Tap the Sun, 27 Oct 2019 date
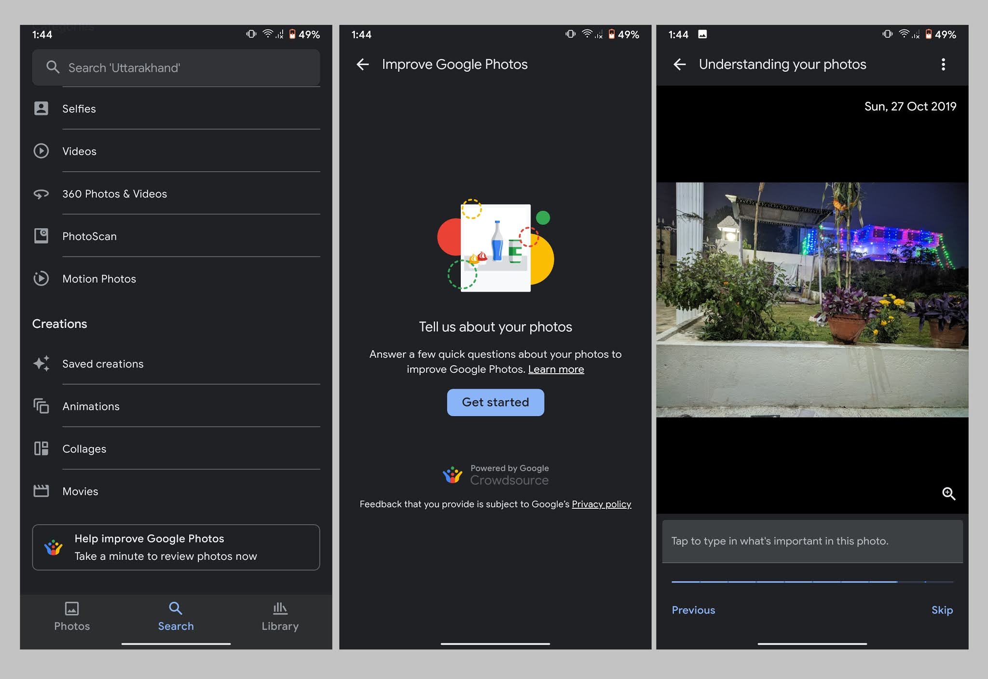Image resolution: width=988 pixels, height=679 pixels. tap(910, 107)
